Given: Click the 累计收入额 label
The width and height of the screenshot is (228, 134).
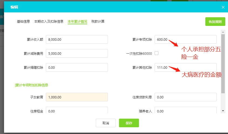Looking at the screenshot, I should 35,40.
